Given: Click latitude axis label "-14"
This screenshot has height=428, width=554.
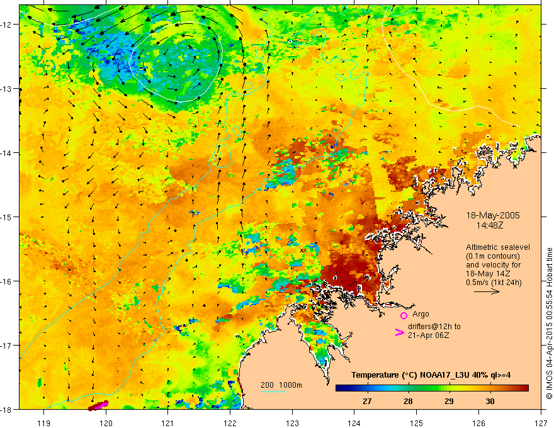Looking at the screenshot, I should point(7,153).
